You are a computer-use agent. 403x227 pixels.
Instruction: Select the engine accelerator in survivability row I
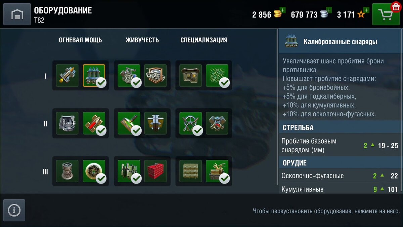[x=129, y=76]
